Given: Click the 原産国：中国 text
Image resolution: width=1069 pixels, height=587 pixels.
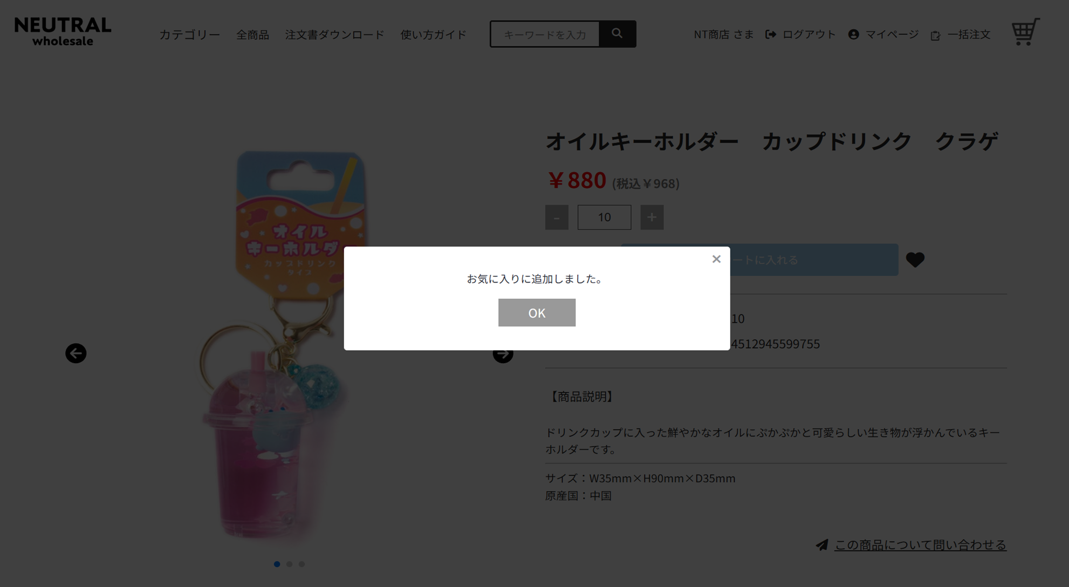Looking at the screenshot, I should click(x=578, y=495).
